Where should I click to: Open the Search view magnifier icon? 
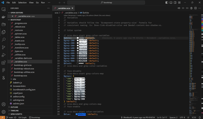tap(4, 40)
